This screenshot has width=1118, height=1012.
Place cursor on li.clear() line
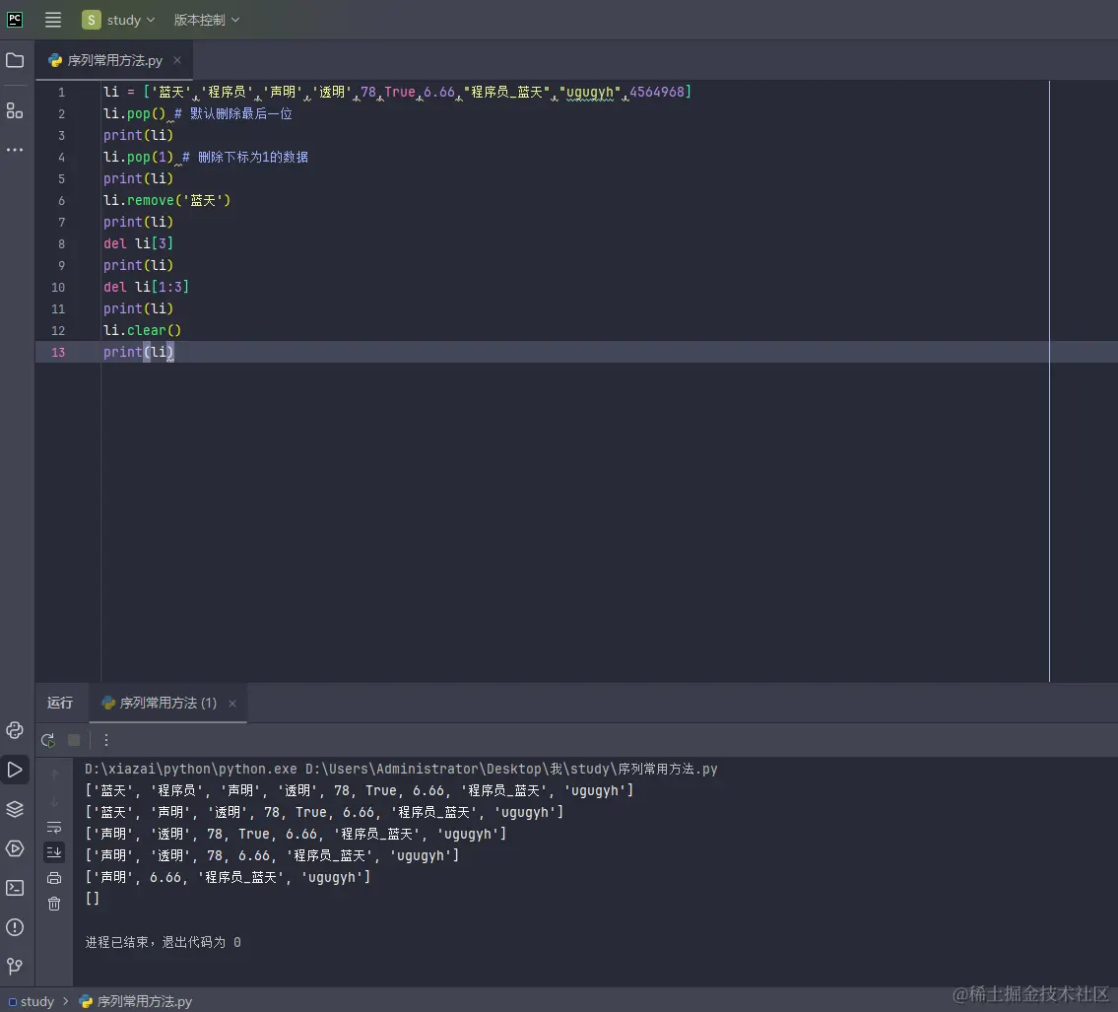(142, 330)
